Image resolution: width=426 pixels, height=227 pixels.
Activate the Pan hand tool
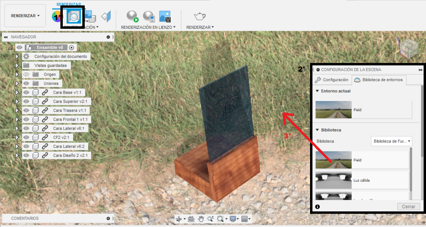[201, 219]
